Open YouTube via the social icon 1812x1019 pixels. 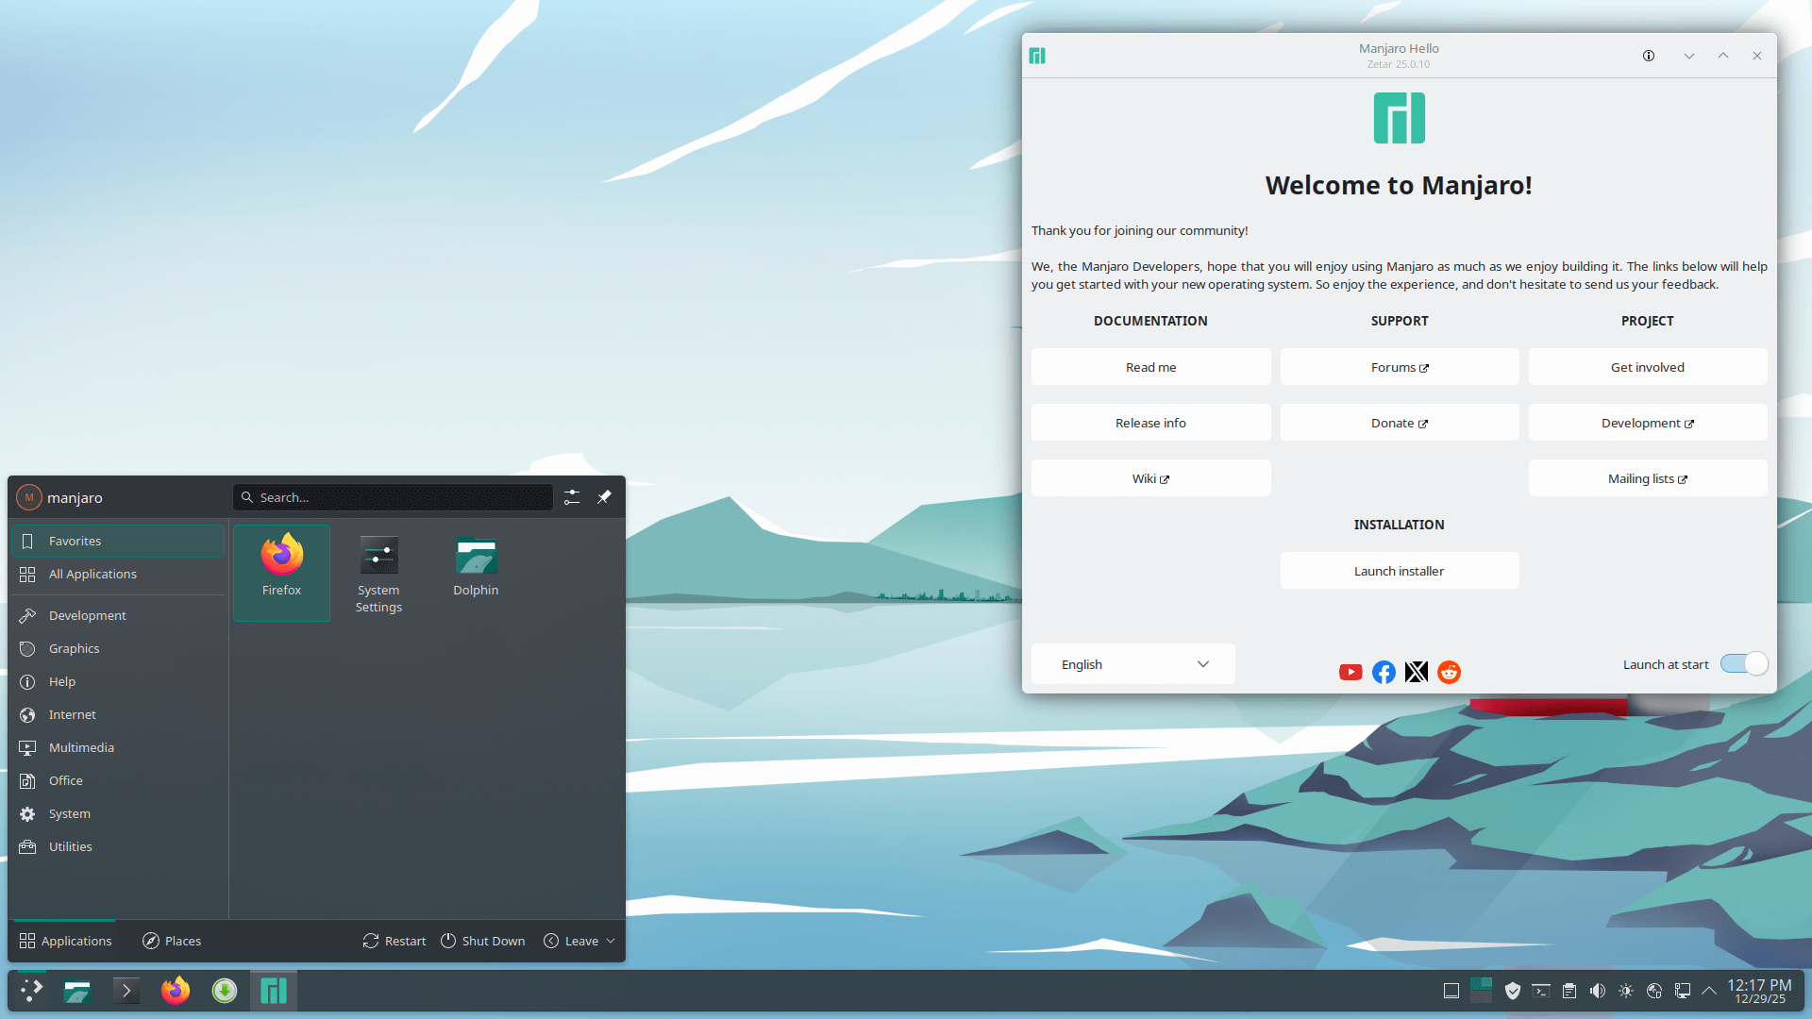click(1351, 672)
